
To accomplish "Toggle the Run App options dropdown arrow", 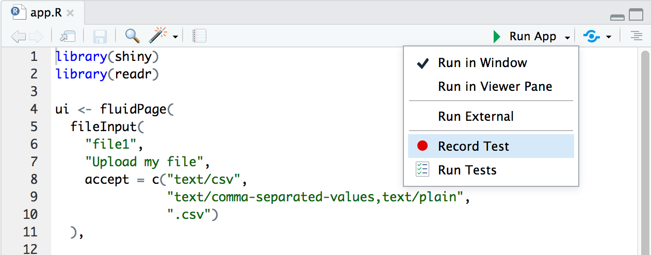I will click(x=567, y=37).
